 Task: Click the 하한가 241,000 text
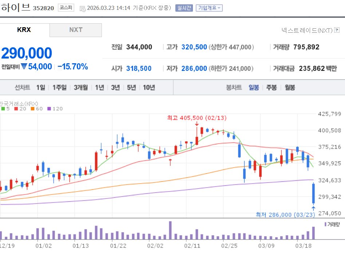[231, 69]
